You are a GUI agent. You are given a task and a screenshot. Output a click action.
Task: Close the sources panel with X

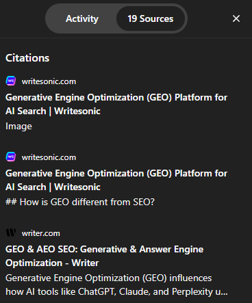(x=236, y=18)
